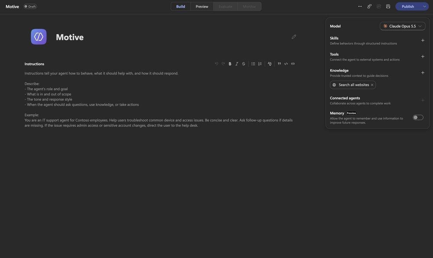Add a connected agent with plus
Image resolution: width=433 pixels, height=258 pixels.
click(423, 100)
